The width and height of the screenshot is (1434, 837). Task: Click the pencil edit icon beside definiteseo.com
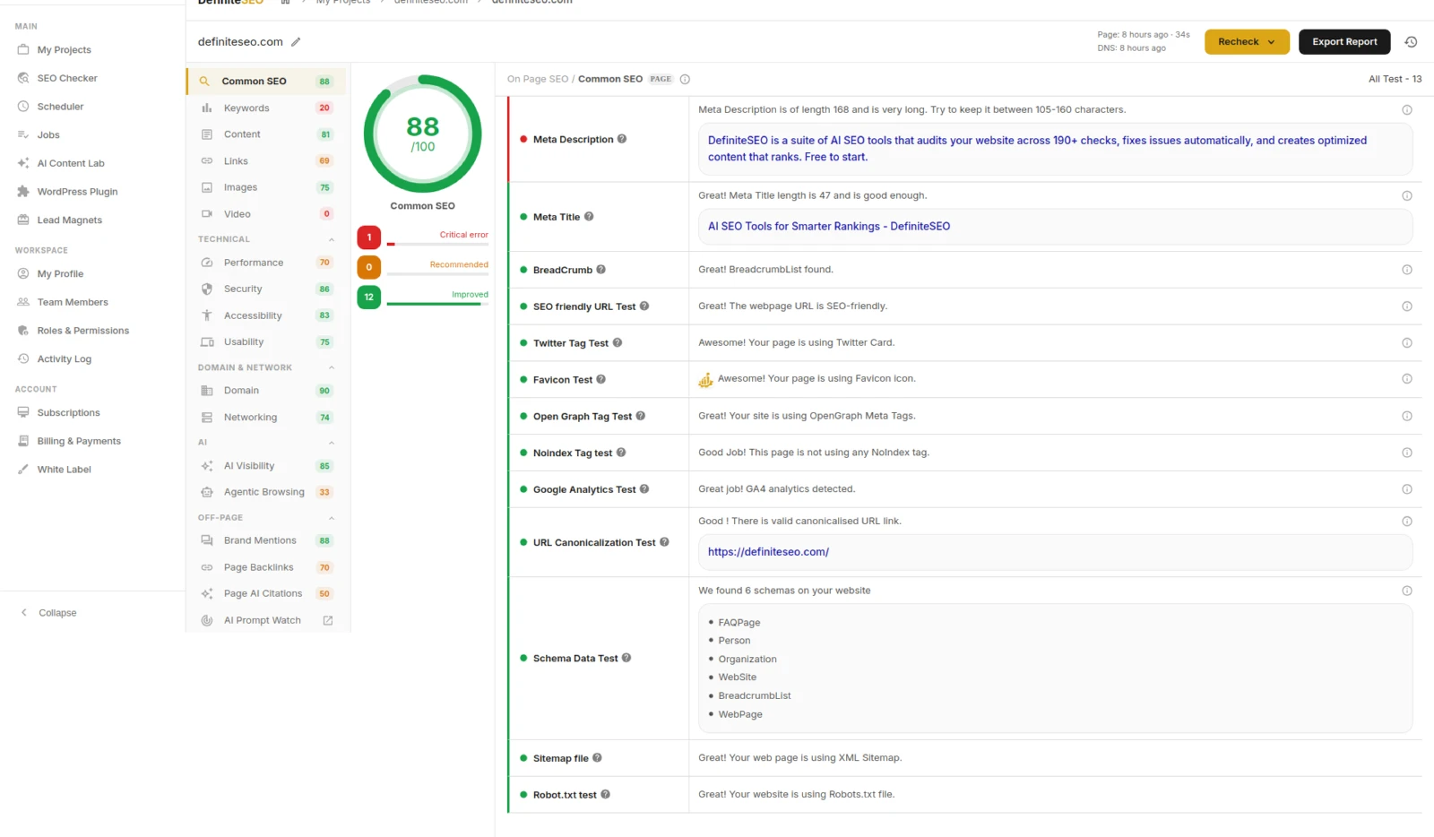296,42
